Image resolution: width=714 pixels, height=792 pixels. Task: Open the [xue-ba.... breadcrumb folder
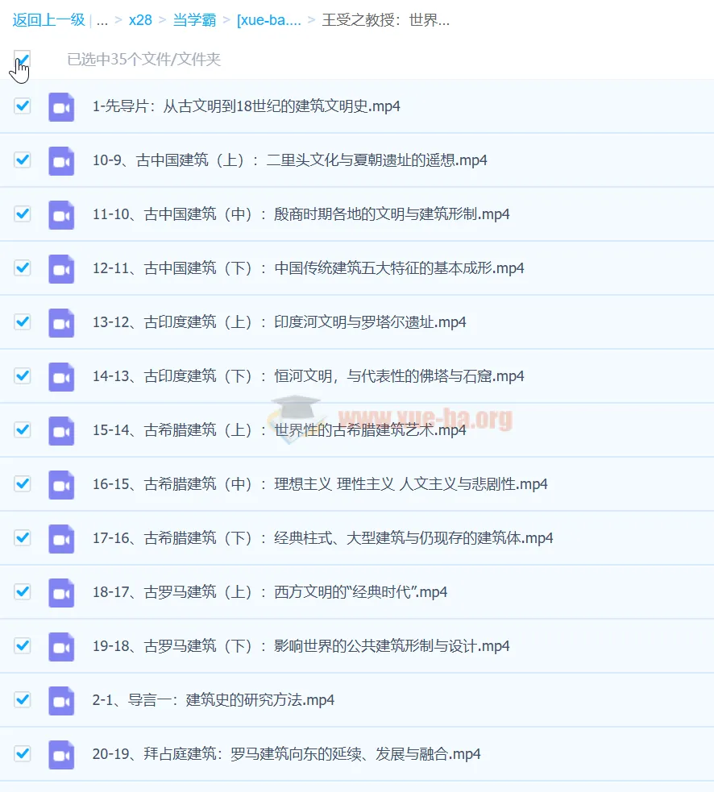point(268,20)
